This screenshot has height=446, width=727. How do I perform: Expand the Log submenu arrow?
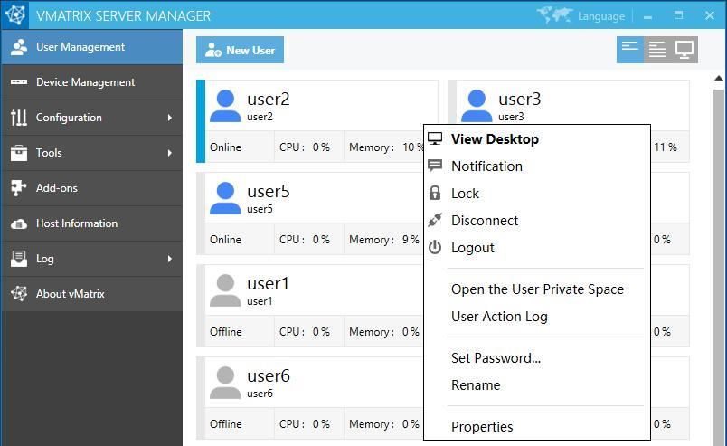click(170, 259)
